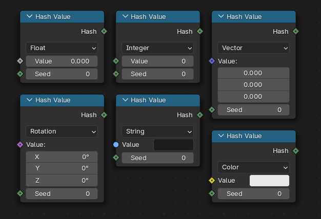
Task: Click Seed input socket on Float node
Action: (20, 74)
